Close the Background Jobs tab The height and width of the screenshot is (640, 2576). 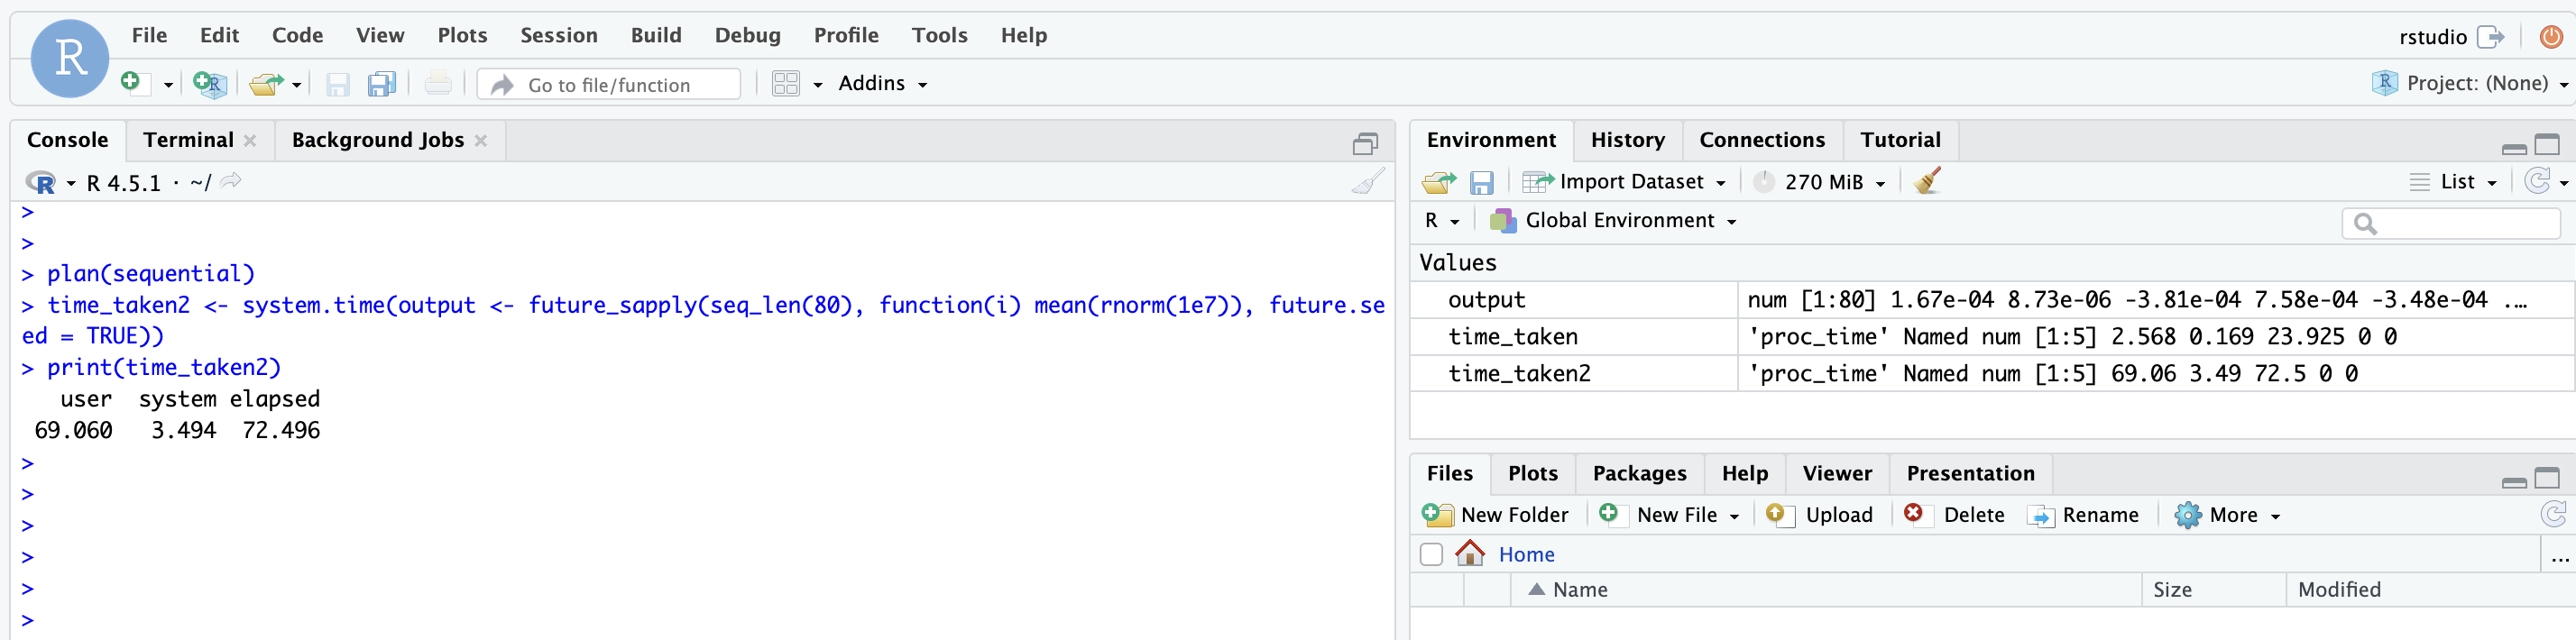[x=481, y=141]
